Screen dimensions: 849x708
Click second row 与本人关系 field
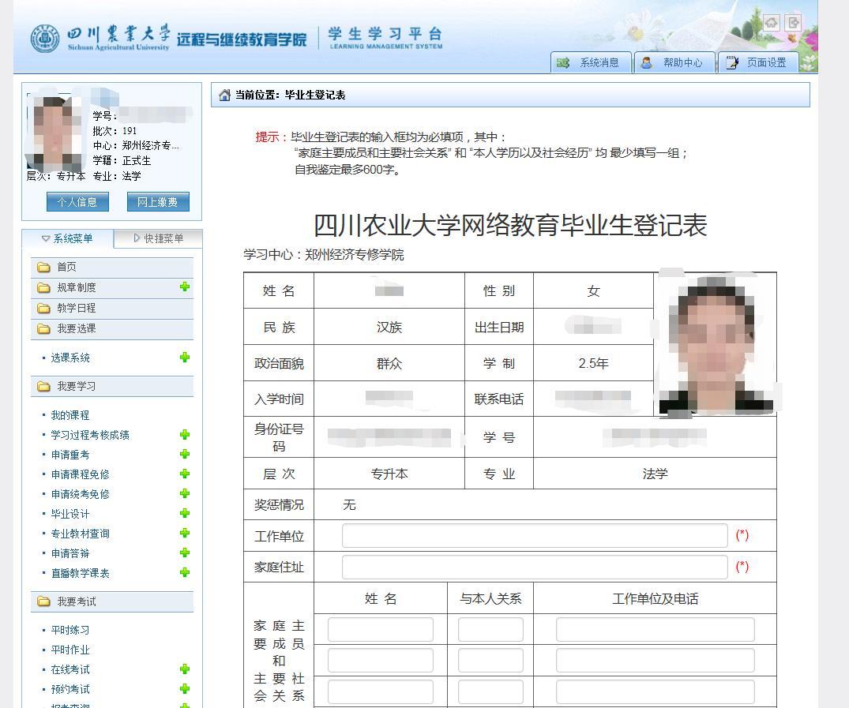[x=490, y=661]
